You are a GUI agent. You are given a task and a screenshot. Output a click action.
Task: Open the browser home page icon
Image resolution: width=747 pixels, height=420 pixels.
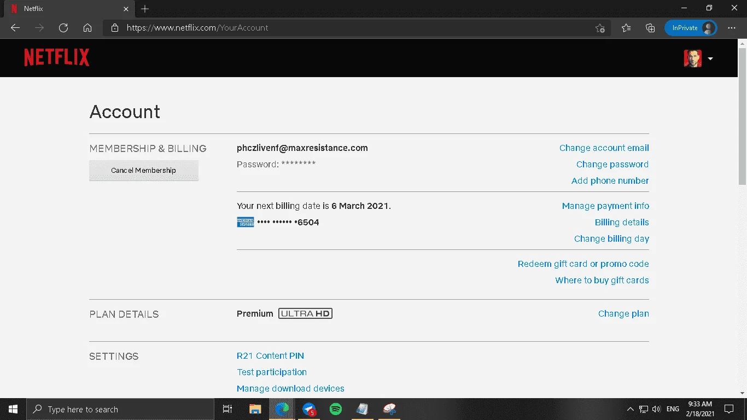click(x=87, y=28)
